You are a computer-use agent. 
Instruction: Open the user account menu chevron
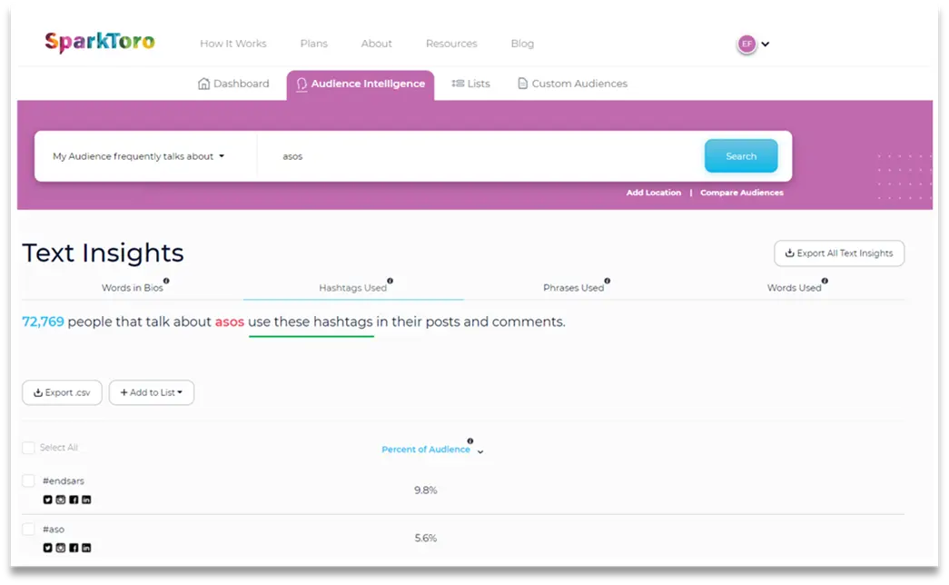tap(766, 44)
